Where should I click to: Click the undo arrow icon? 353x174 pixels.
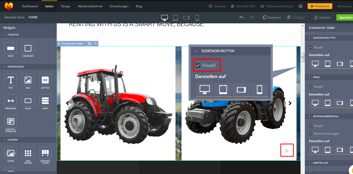(x=242, y=18)
